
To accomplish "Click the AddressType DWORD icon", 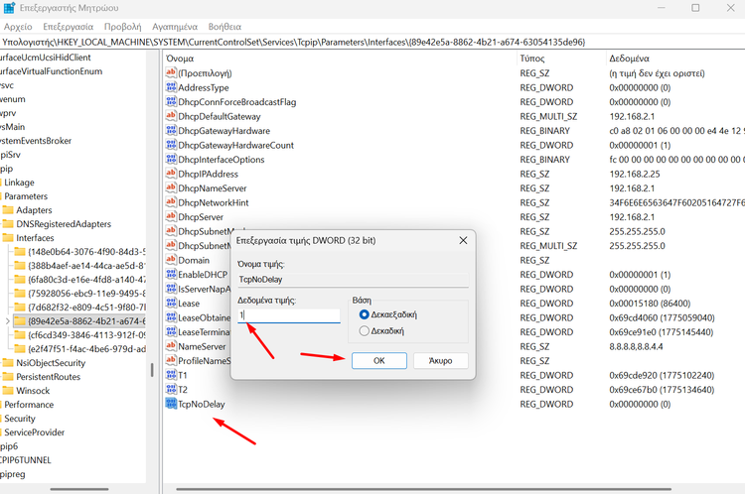I will (170, 87).
